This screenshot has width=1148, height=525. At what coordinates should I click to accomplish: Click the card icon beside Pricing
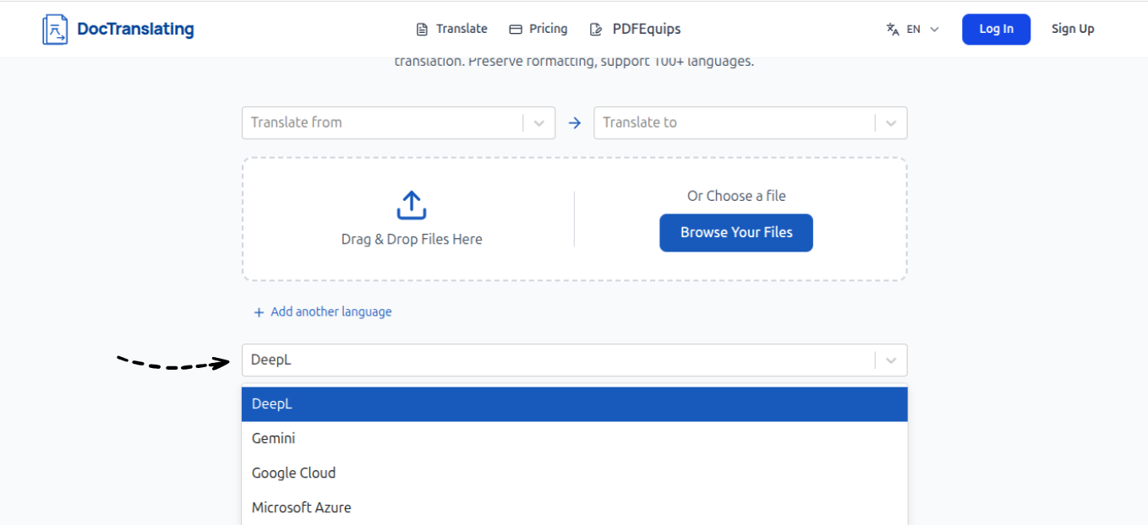(516, 30)
